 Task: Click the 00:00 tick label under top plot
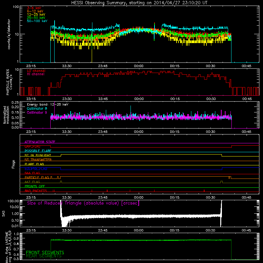pyautogui.click(x=139, y=66)
